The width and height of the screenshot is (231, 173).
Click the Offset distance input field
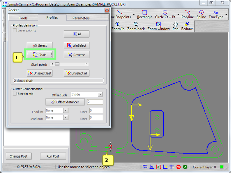click(95, 102)
